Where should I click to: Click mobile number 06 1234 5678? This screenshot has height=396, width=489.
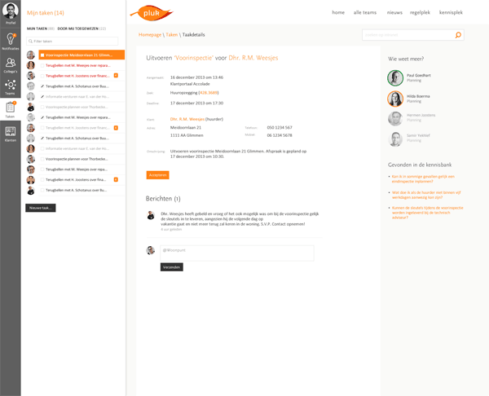pos(280,135)
